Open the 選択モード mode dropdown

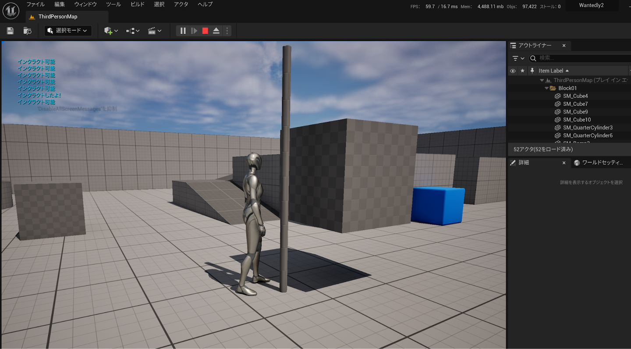point(68,31)
